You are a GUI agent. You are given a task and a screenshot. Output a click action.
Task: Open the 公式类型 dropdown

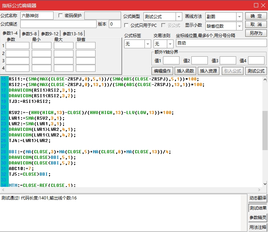pos(179,17)
